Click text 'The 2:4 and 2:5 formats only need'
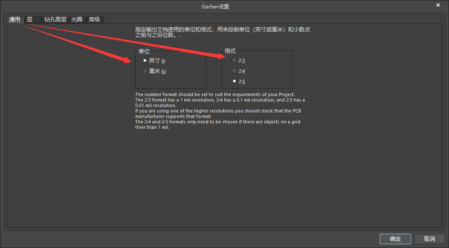This screenshot has height=248, width=449. coord(218,125)
